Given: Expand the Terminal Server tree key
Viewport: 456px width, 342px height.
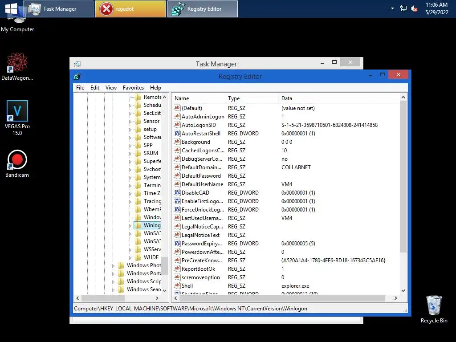Looking at the screenshot, I should pos(130,186).
